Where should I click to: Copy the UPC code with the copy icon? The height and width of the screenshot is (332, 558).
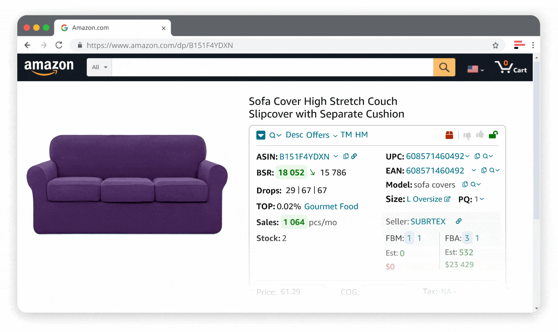coord(478,156)
